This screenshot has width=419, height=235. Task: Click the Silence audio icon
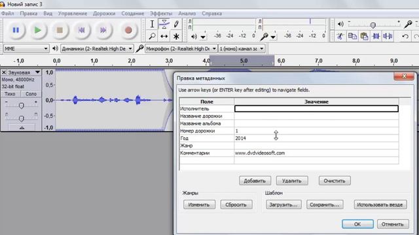coord(388,36)
